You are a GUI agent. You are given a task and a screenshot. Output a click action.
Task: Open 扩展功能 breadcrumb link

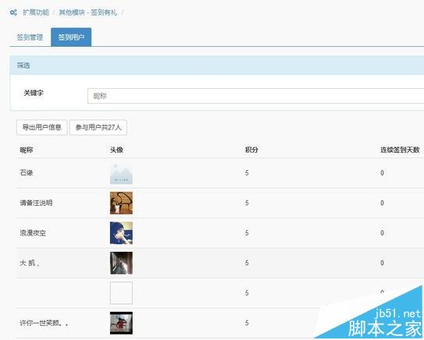pos(36,12)
